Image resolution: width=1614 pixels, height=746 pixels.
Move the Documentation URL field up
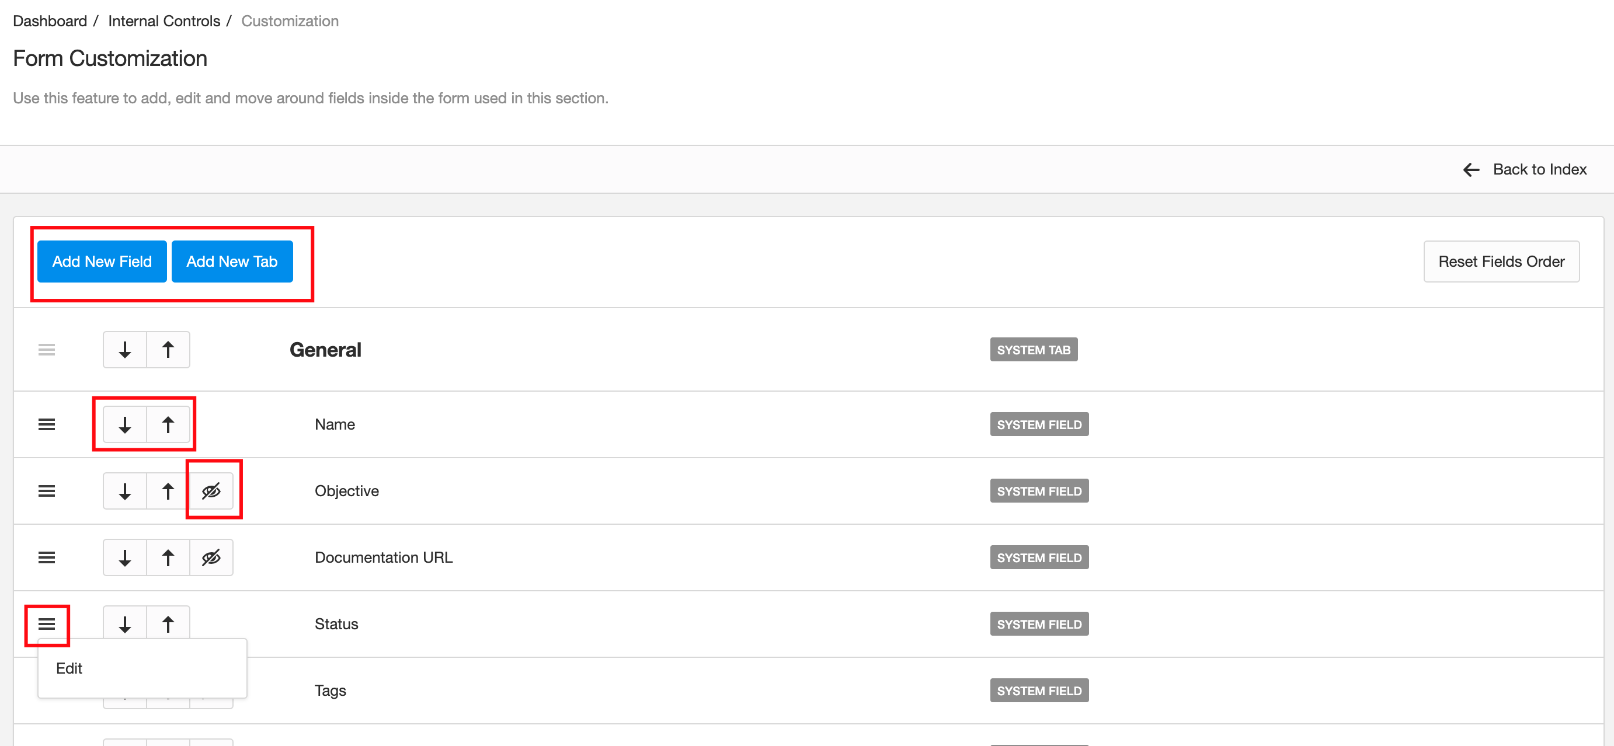click(x=168, y=557)
